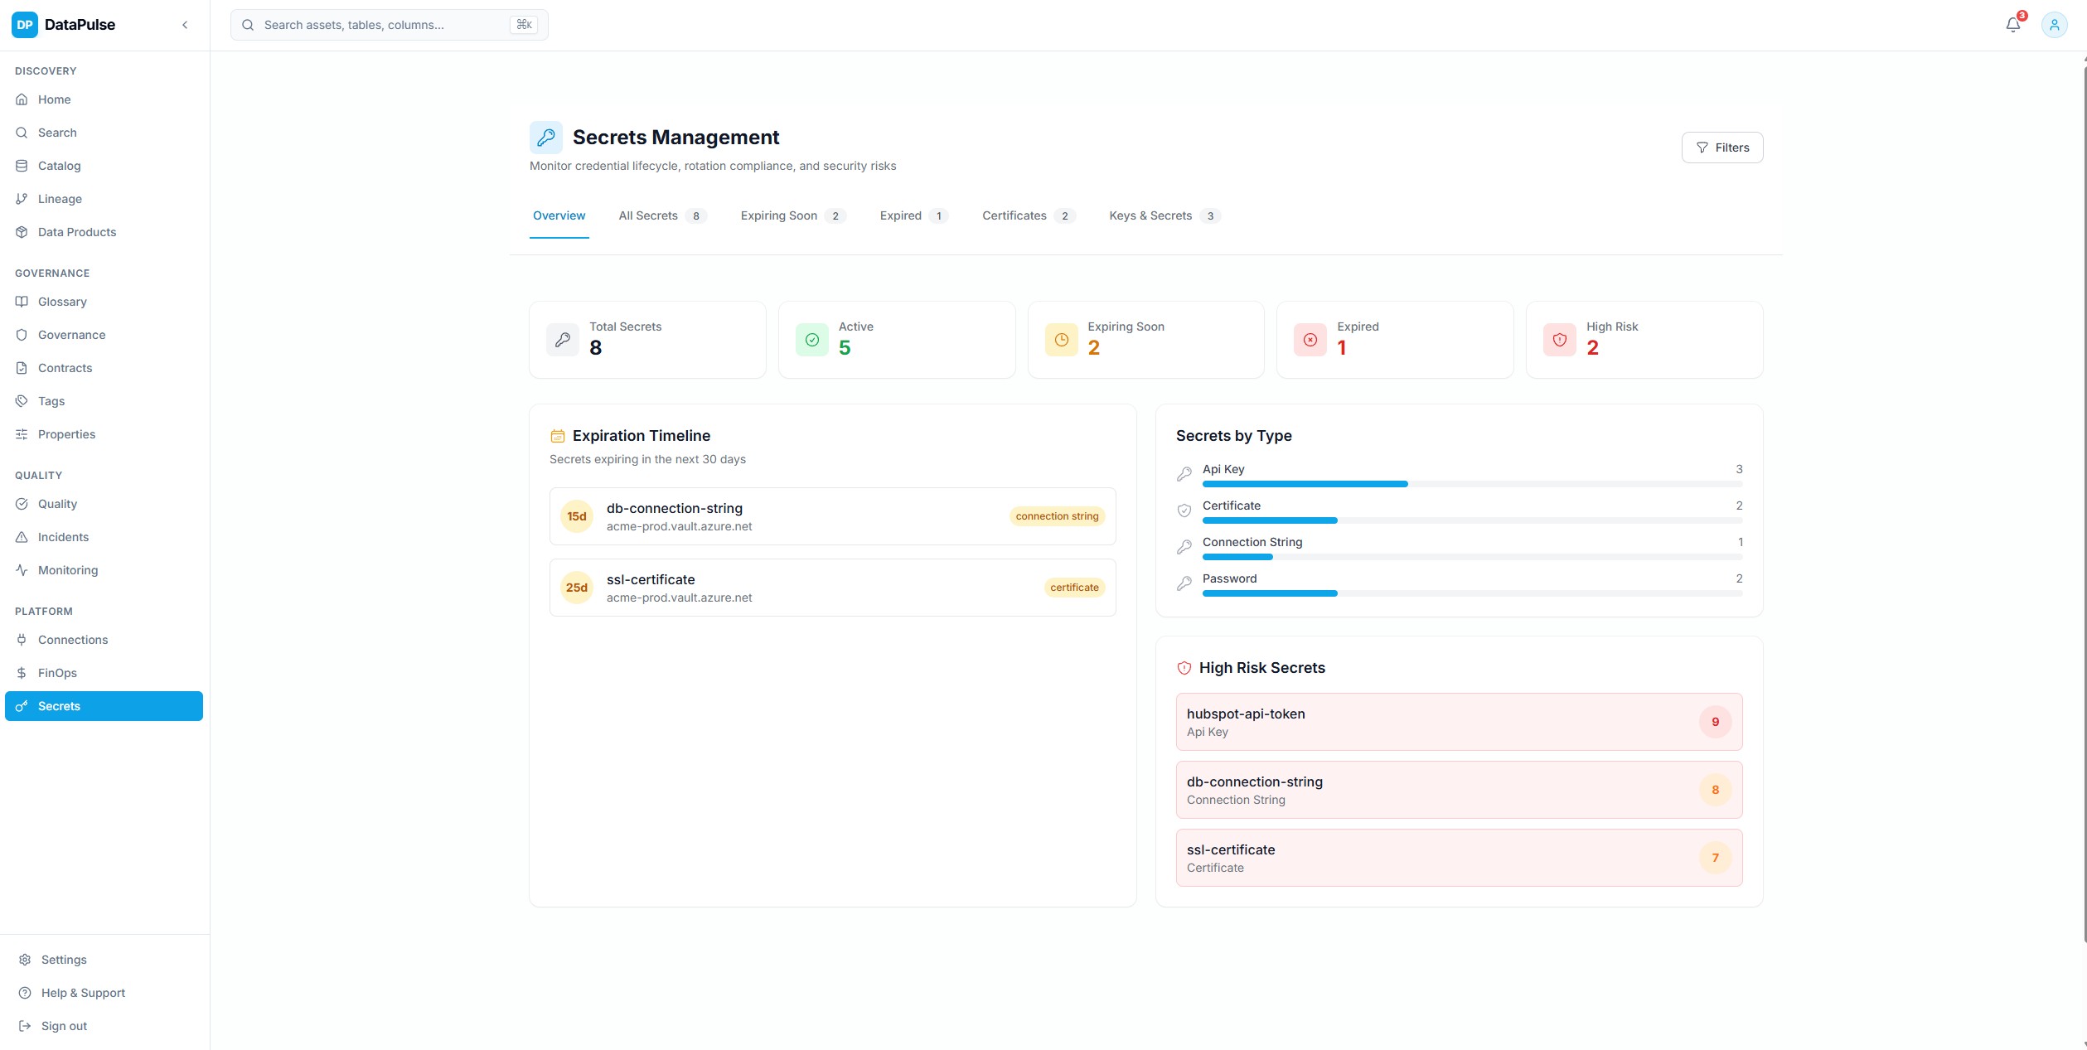Viewport: 2087px width, 1050px height.
Task: Select db-connection-string in Expiration Timeline
Action: 831,516
